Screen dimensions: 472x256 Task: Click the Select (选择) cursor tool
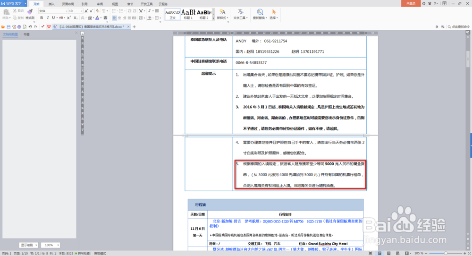coord(274,14)
